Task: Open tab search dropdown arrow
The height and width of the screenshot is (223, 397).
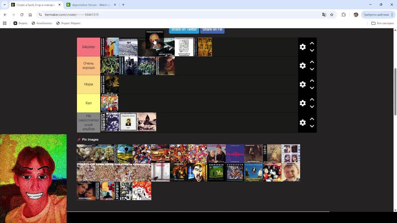Action: tap(5, 5)
